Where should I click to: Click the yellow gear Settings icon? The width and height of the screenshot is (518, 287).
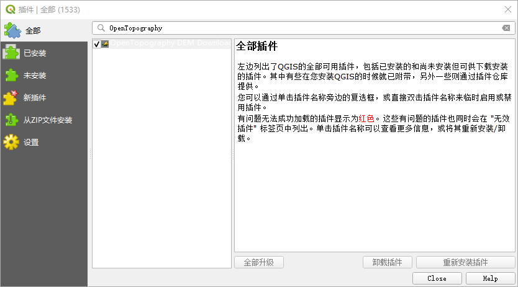(11, 142)
